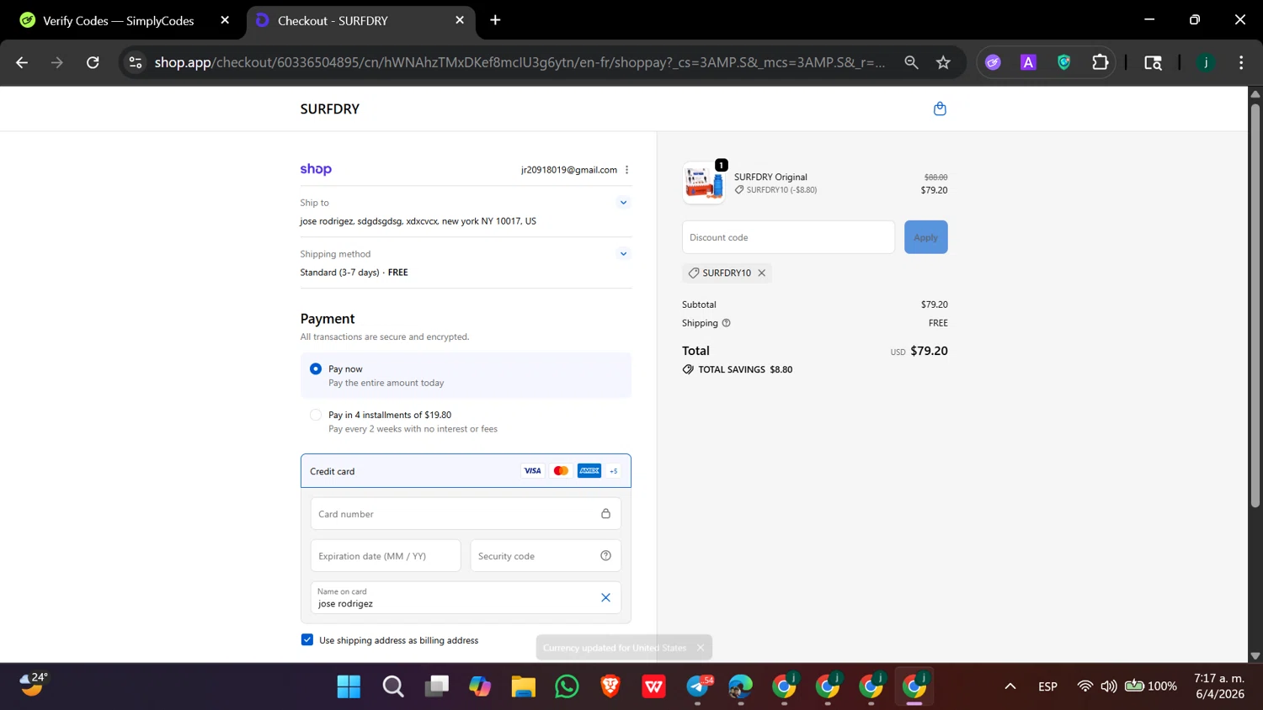The image size is (1263, 710).
Task: Open Telegram from the taskbar
Action: (x=698, y=686)
